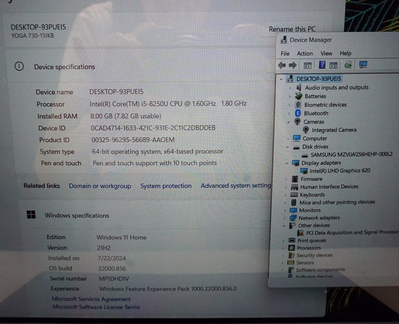Click the serial number MP1DHD1V
The height and width of the screenshot is (324, 399).
(x=114, y=279)
